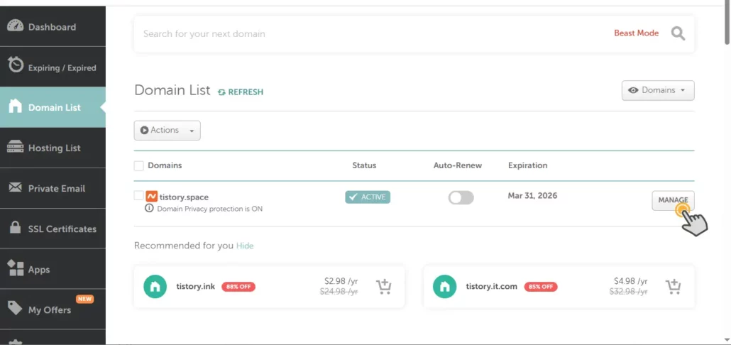731x345 pixels.
Task: Check the tistory.space row checkbox
Action: (139, 195)
